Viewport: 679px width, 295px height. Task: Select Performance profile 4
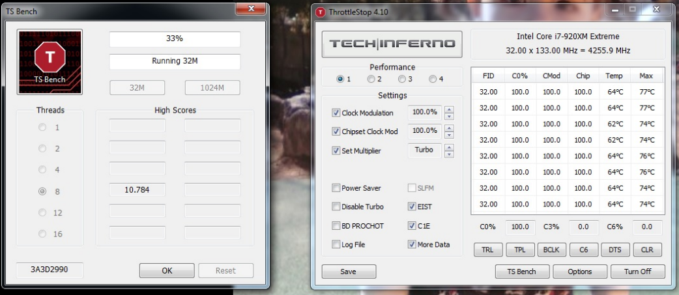coord(432,79)
